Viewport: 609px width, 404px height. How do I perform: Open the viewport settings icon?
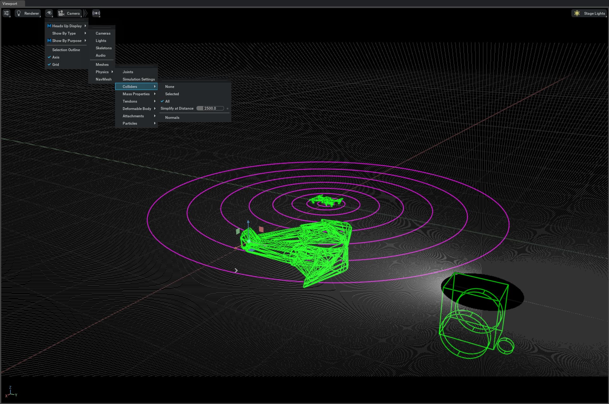[x=6, y=13]
